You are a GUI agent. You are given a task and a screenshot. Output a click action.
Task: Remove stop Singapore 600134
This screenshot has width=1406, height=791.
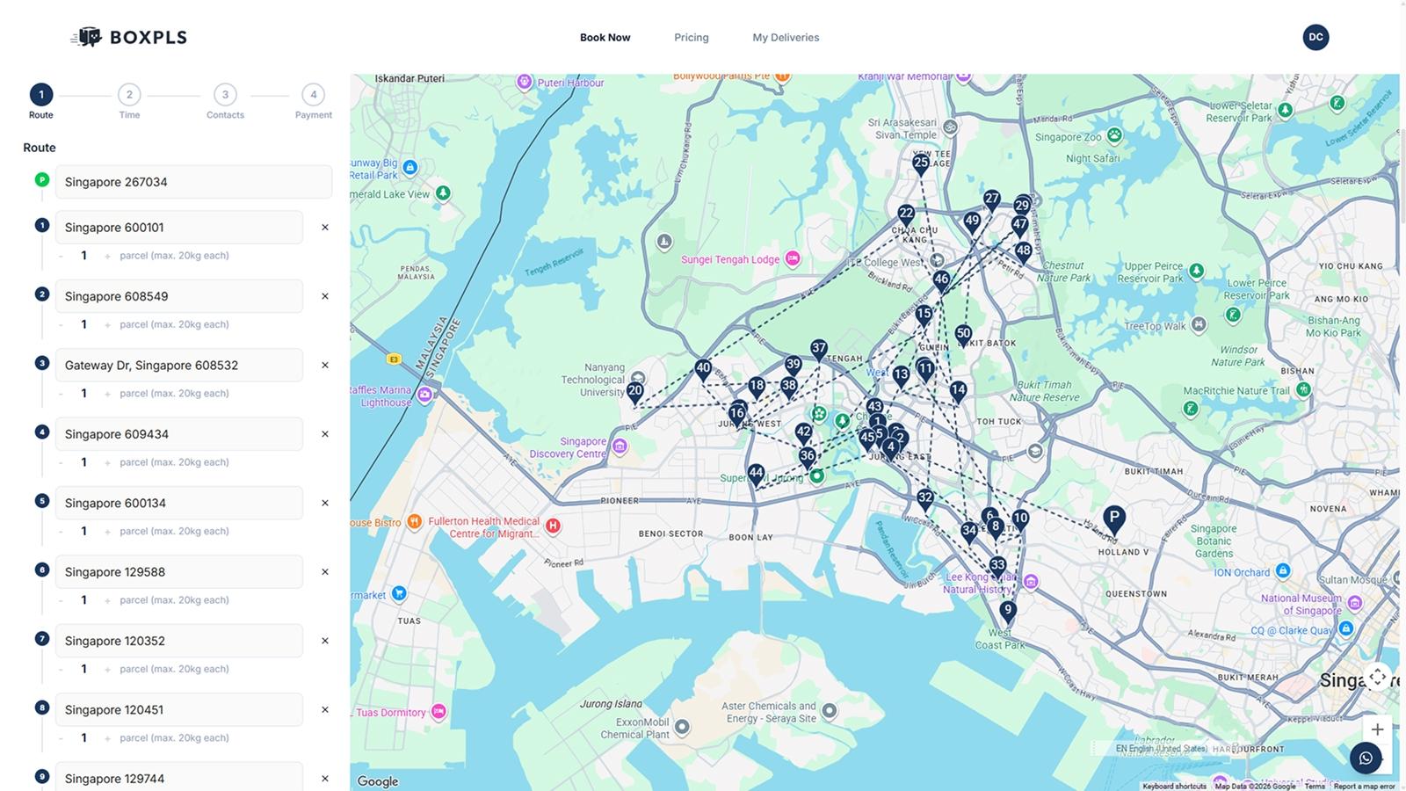point(325,503)
